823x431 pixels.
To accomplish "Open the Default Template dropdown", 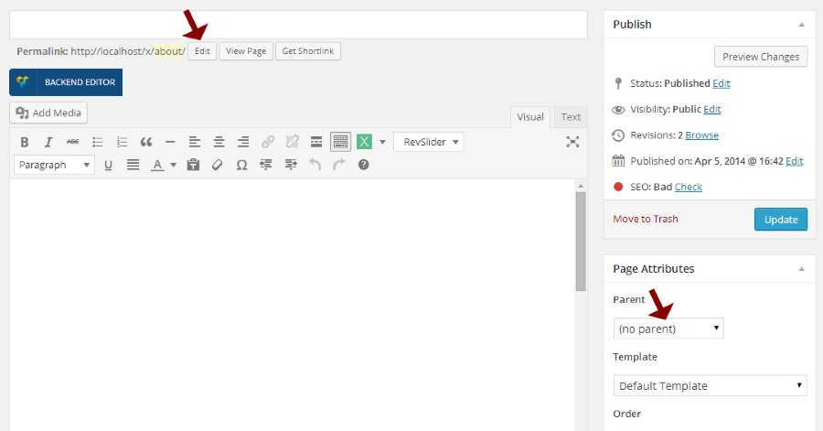I will click(x=711, y=386).
